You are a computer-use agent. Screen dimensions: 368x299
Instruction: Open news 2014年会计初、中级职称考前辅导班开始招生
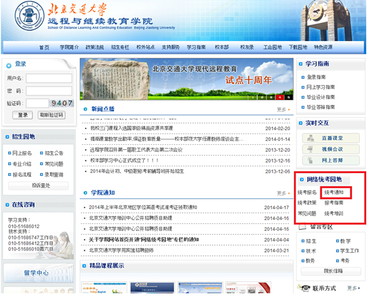click(137, 171)
